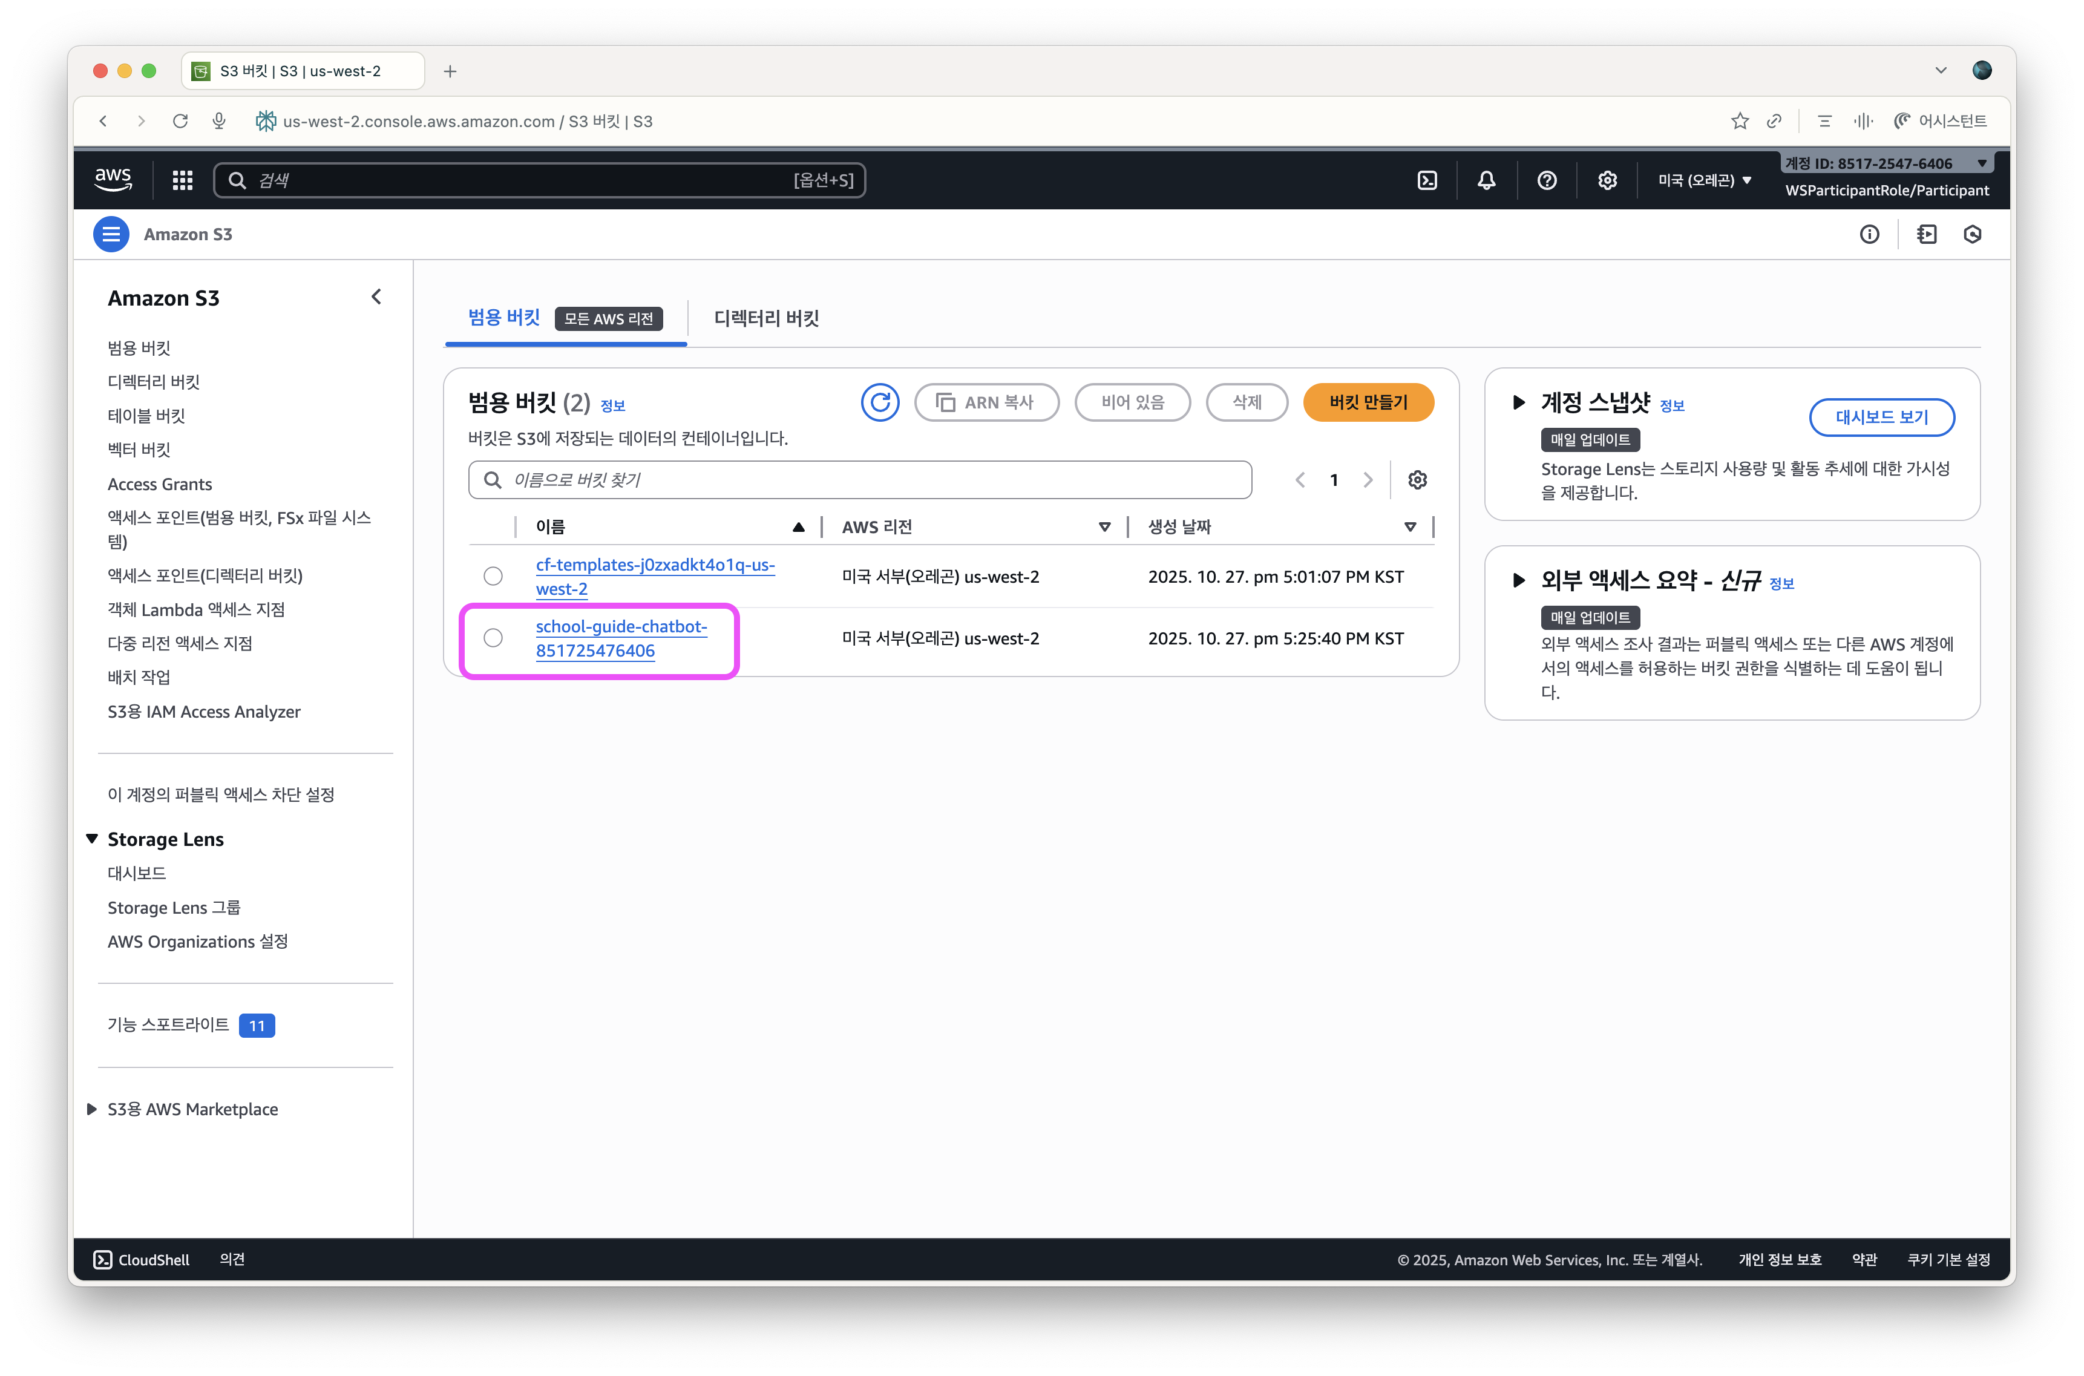Open the browser profile avatar
The height and width of the screenshot is (1376, 2084).
1981,70
